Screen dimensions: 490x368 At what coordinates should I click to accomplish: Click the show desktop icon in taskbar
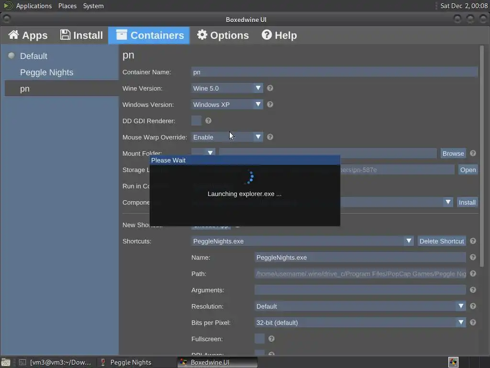(6, 362)
